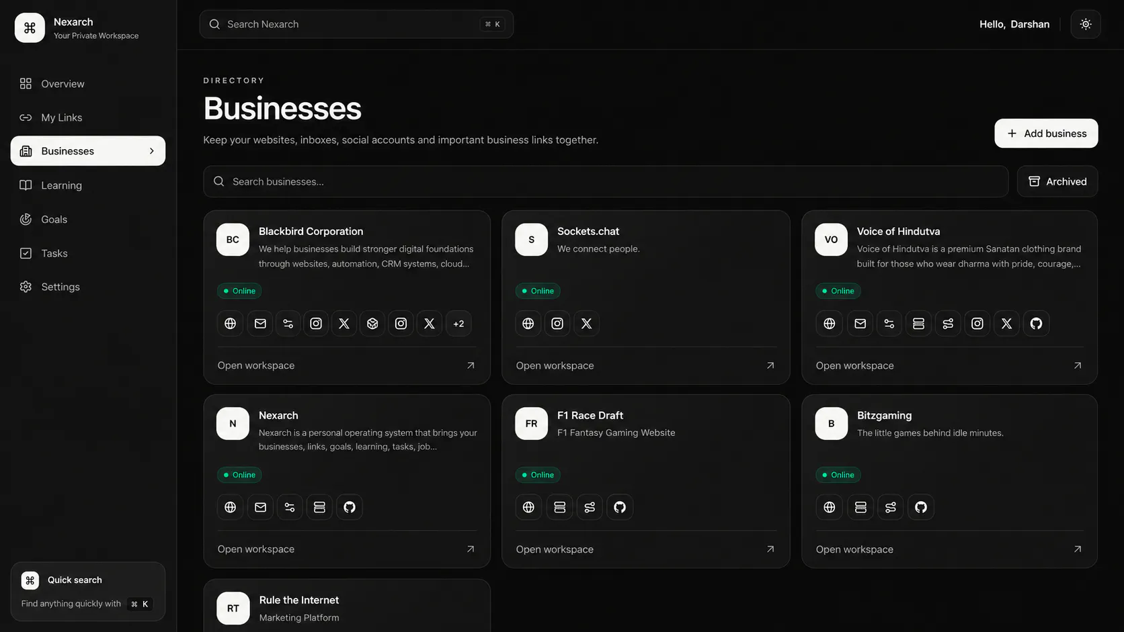Click the Search businesses input field
Image resolution: width=1124 pixels, height=632 pixels.
click(606, 181)
